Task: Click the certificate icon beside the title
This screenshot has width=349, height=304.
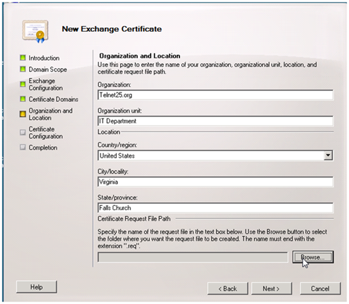Action: [35, 31]
